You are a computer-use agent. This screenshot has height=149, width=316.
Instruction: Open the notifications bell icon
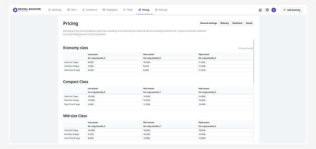pyautogui.click(x=260, y=10)
